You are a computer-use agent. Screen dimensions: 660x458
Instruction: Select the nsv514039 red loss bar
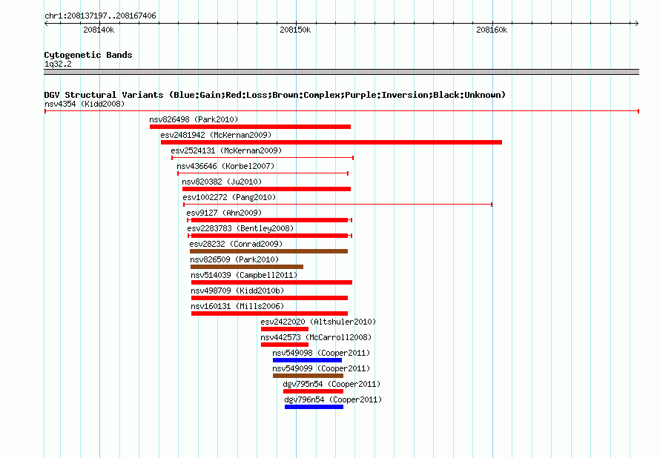[271, 282]
